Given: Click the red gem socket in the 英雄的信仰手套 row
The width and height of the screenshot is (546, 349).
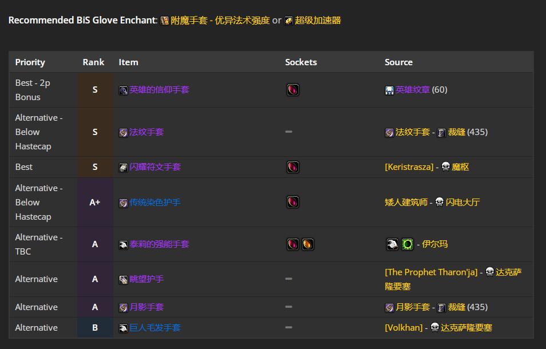Looking at the screenshot, I should (x=292, y=90).
